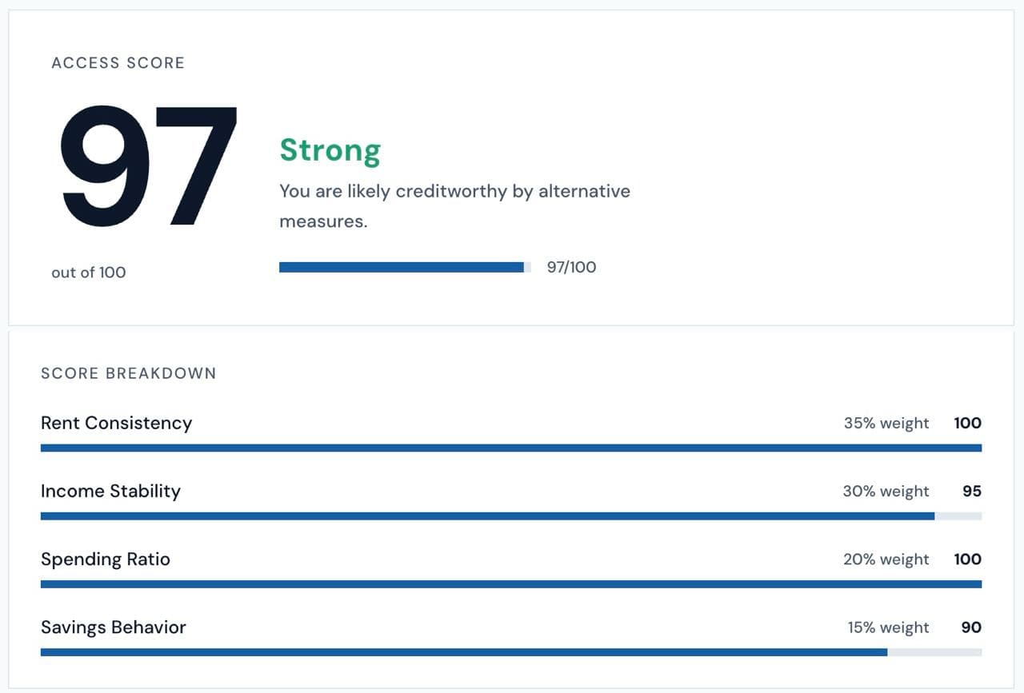Click the 35% weight text
The image size is (1024, 693).
[886, 423]
